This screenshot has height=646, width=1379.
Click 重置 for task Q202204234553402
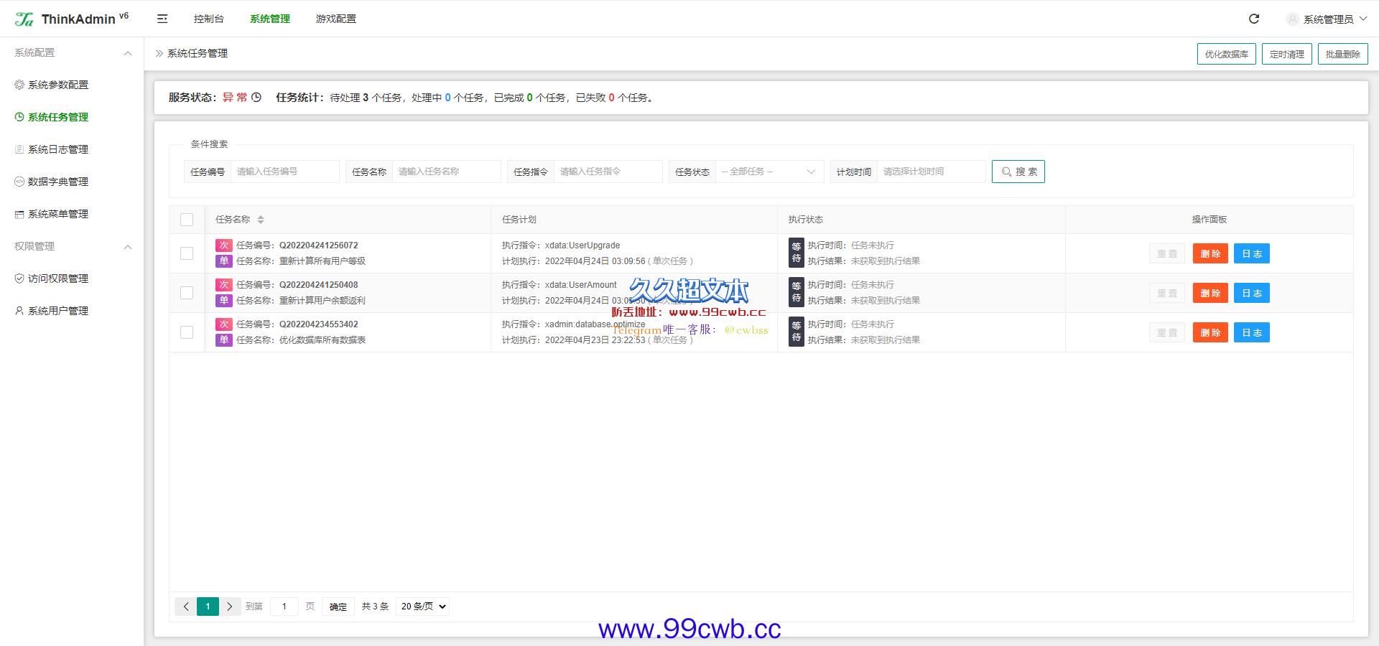point(1167,332)
